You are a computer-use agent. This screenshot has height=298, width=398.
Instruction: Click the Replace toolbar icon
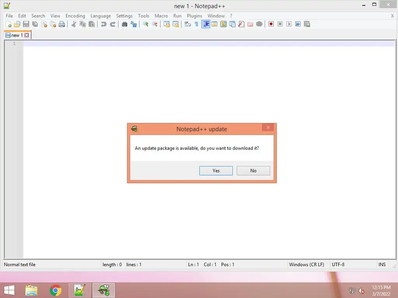pyautogui.click(x=134, y=24)
